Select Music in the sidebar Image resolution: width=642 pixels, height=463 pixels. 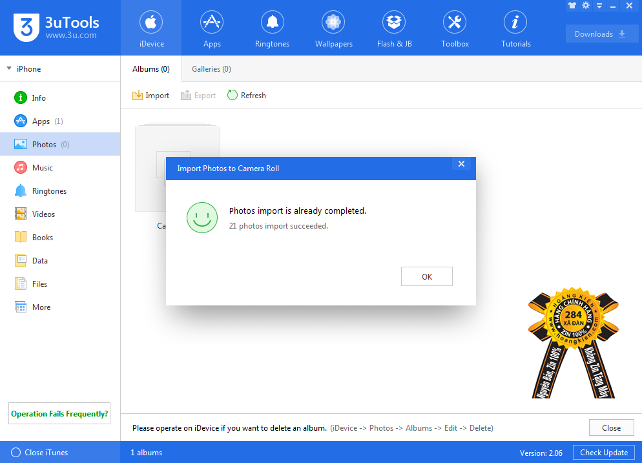click(60, 167)
